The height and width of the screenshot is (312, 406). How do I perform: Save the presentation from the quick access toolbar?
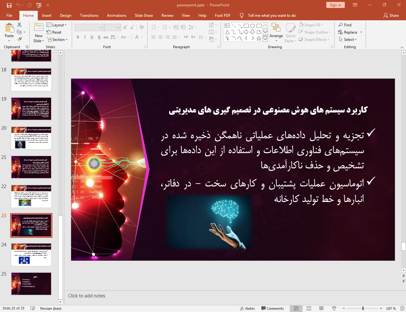tap(9, 5)
